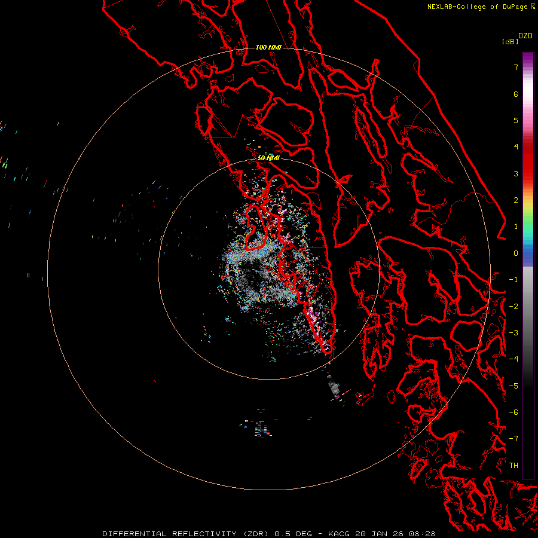Click the DIFFERENTIAL REFLECTIVITY (ZDR) caption text
This screenshot has height=538, width=538.
187,534
